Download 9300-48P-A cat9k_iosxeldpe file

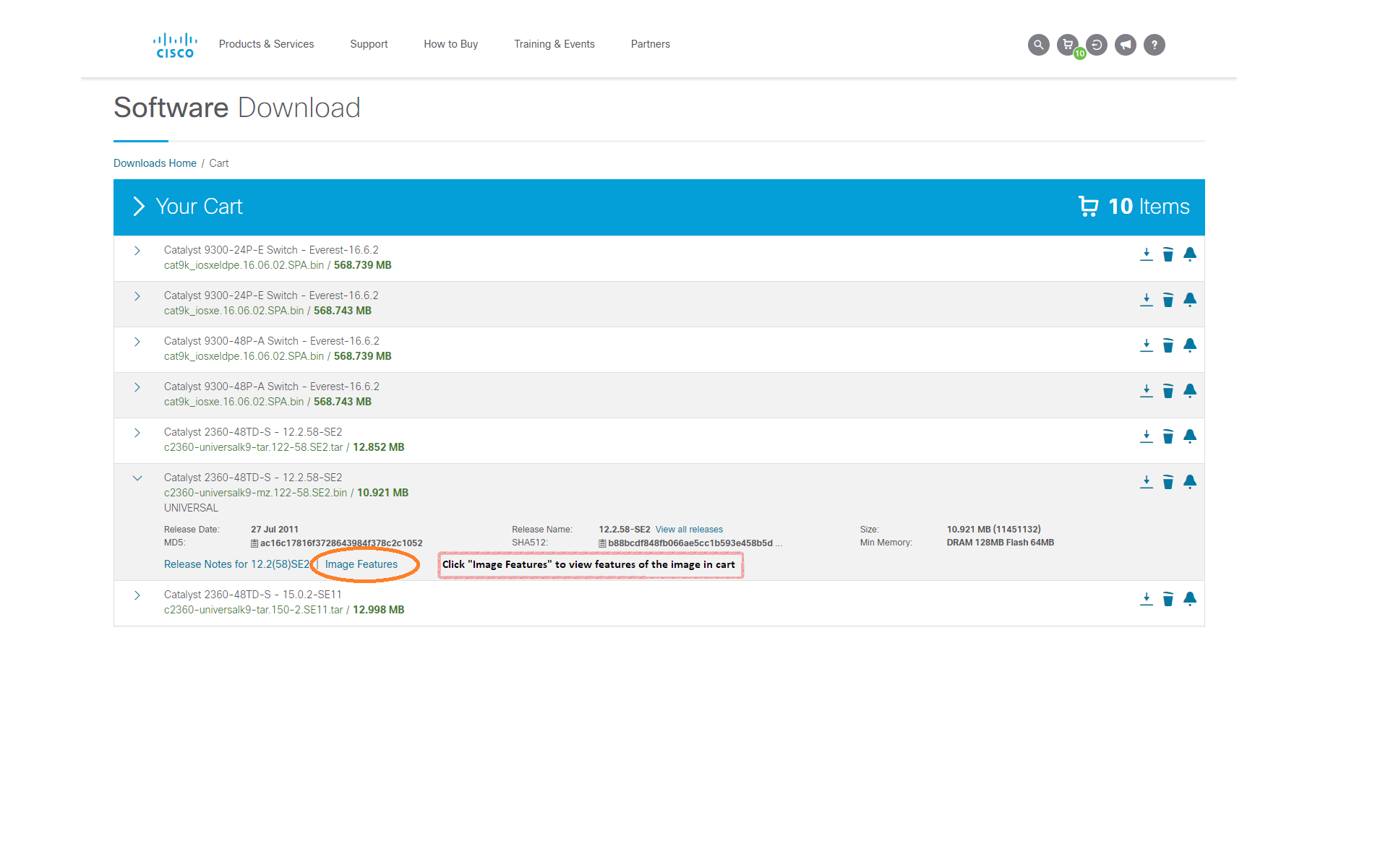(1147, 345)
